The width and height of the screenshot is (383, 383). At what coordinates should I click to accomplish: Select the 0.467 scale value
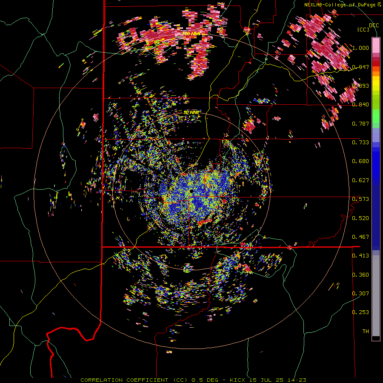click(x=360, y=237)
